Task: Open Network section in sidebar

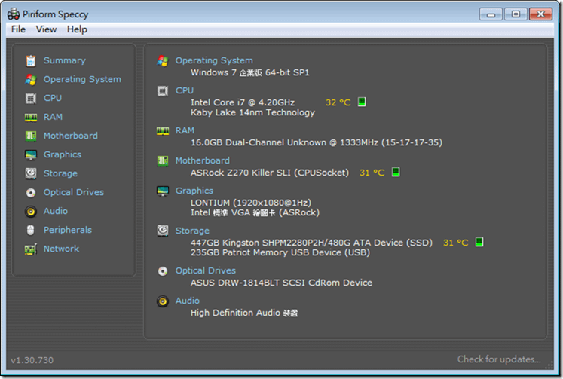Action: (x=61, y=249)
